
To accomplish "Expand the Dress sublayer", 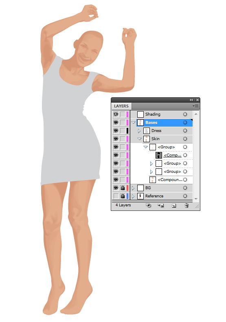I will pos(139,131).
